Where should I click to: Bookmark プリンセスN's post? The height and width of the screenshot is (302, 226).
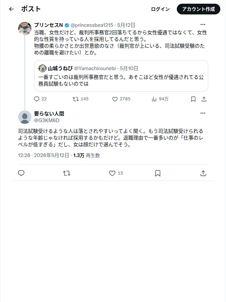(x=193, y=99)
